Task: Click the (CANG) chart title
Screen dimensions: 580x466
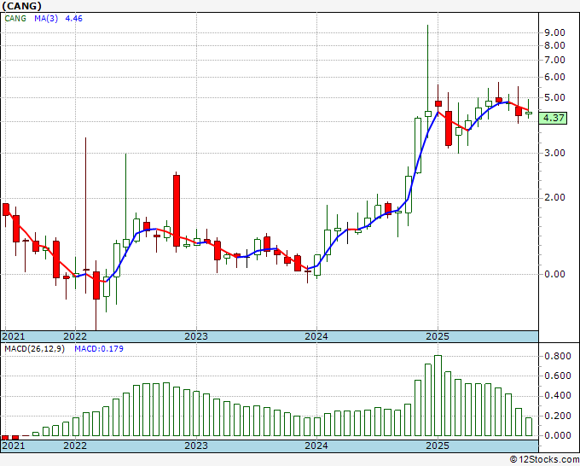Action: 22,6
